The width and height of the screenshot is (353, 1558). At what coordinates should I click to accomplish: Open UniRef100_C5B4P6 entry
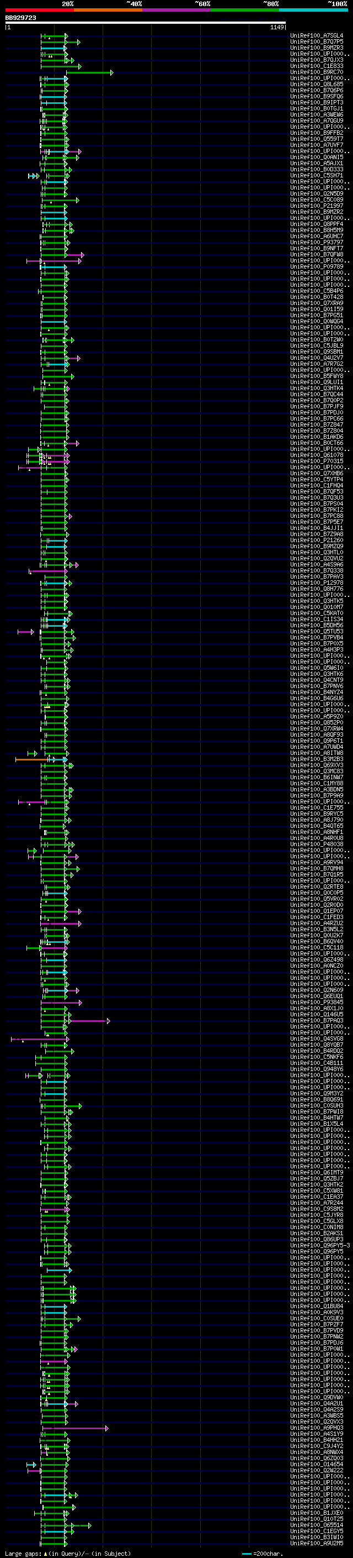click(317, 291)
